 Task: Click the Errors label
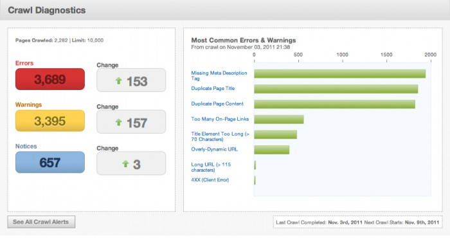coord(24,63)
